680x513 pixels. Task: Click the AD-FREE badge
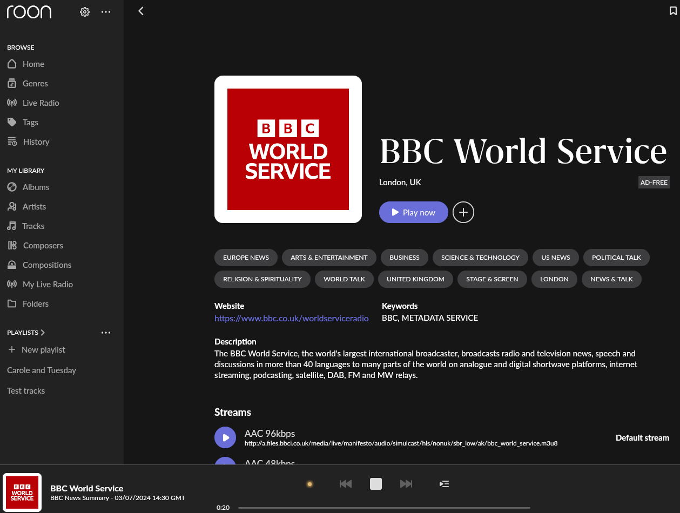(x=654, y=183)
